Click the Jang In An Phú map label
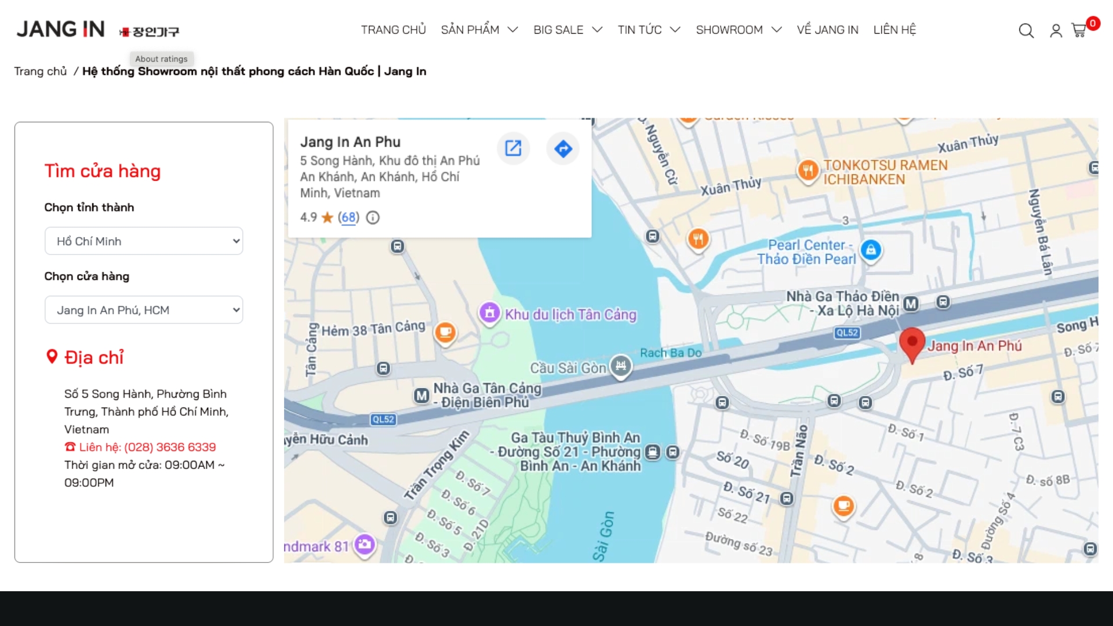Screen dimensions: 1113x626 click(974, 346)
